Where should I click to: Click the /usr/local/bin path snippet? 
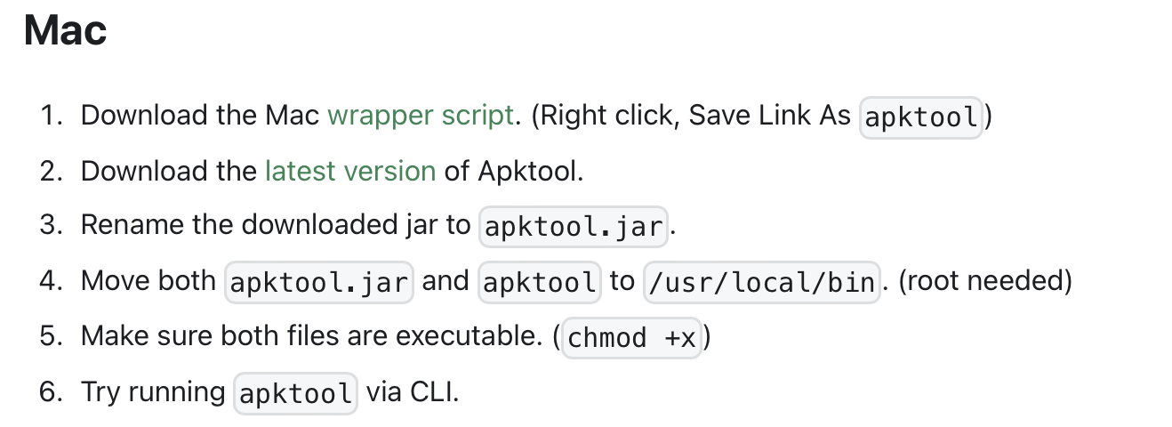pos(762,282)
